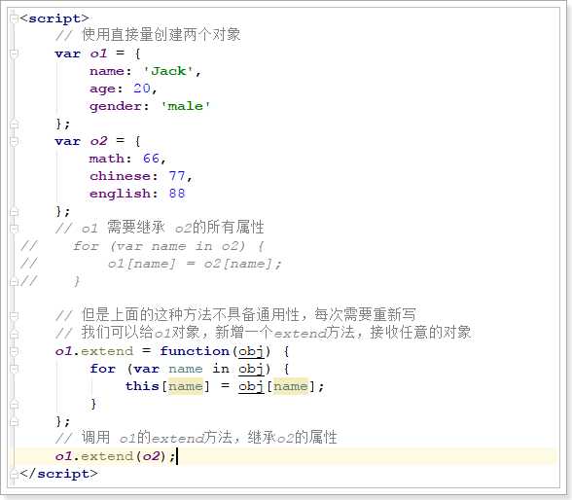This screenshot has width=572, height=500.
Task: Click 'name' key in "name: 'Jack'" line
Action: [107, 71]
